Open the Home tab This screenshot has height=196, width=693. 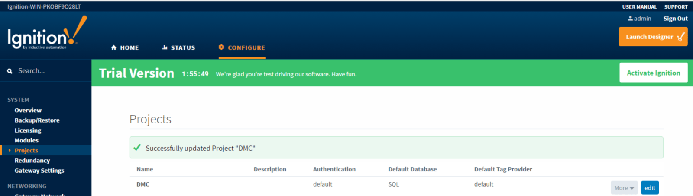tap(125, 48)
